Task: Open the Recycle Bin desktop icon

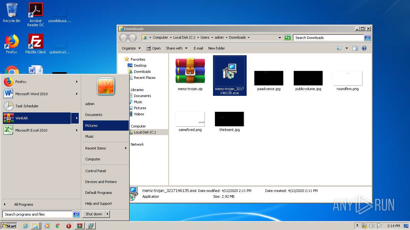Action: pyautogui.click(x=12, y=13)
